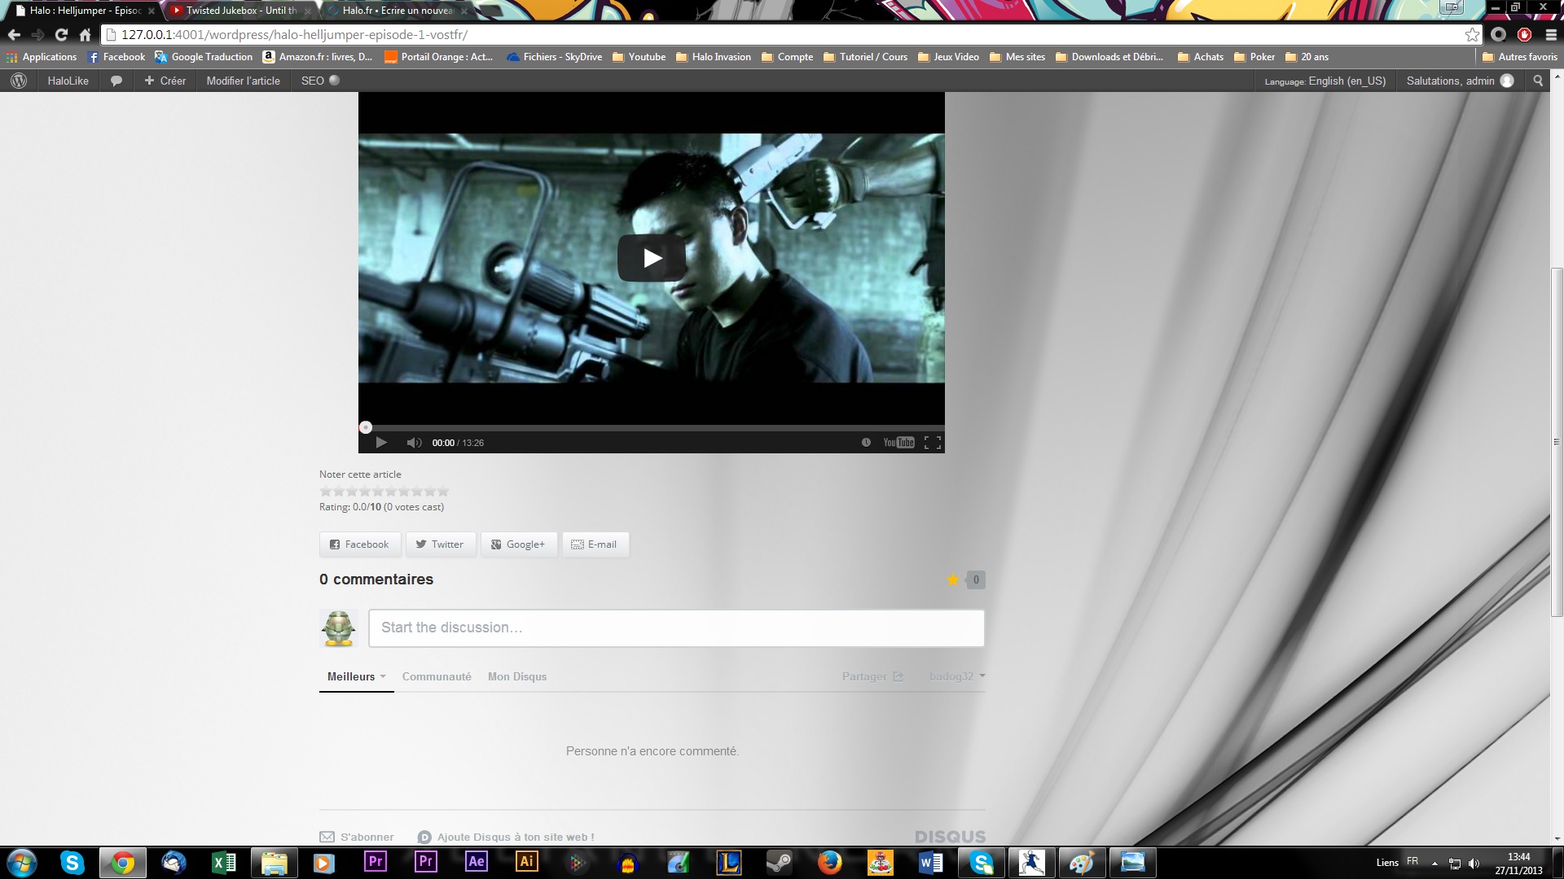Open the Salutations, admin account menu
Viewport: 1564px width, 879px height.
1460,81
